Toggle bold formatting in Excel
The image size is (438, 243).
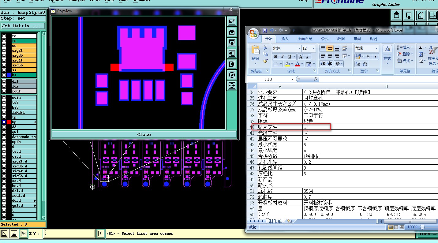[x=275, y=57]
